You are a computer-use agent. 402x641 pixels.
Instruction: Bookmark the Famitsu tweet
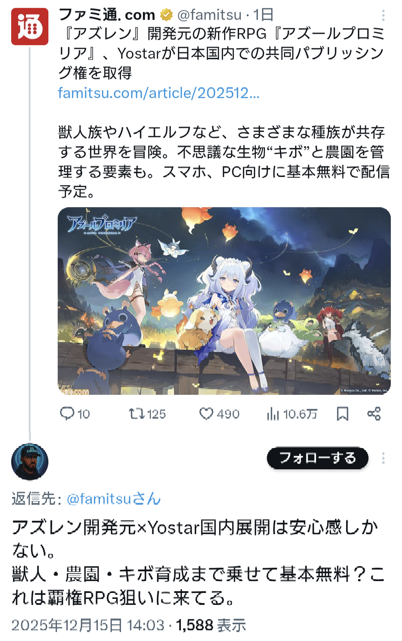342,413
